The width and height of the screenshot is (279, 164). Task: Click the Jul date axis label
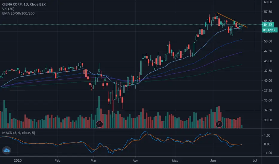coord(255,160)
